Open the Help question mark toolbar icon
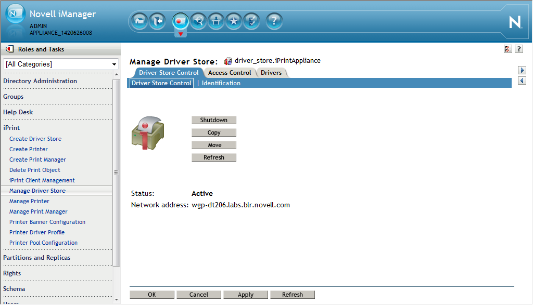This screenshot has width=533, height=305. tap(274, 21)
